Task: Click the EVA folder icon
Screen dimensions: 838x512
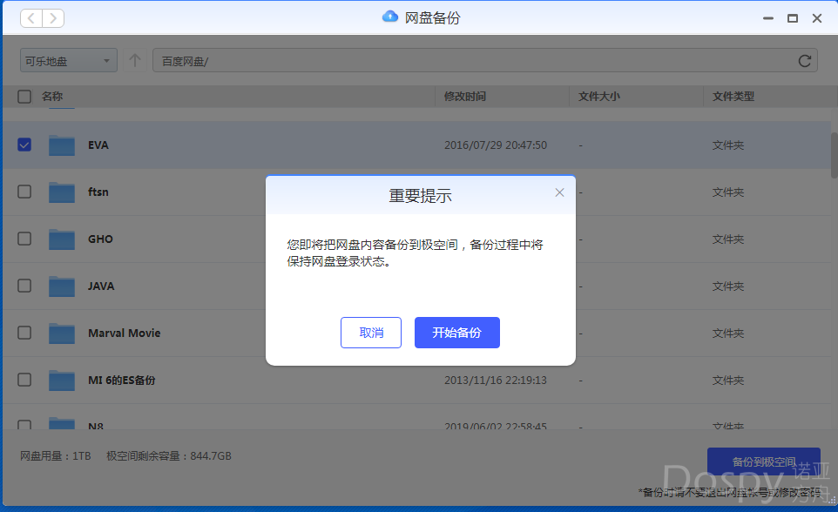Action: point(62,145)
